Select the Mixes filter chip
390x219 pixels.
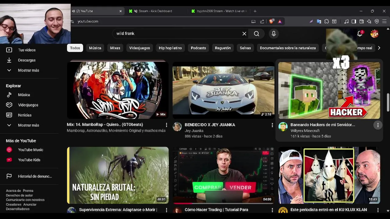[x=115, y=48]
